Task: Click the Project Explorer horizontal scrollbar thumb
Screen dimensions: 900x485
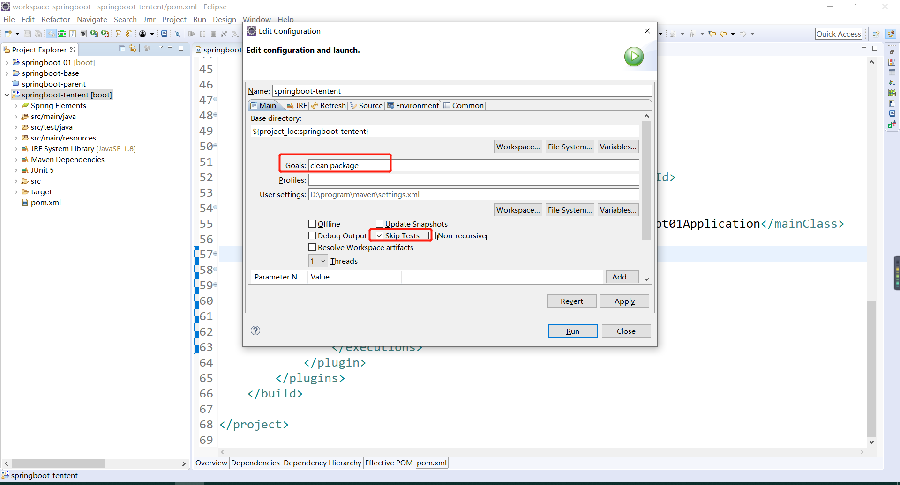Action: (58, 463)
